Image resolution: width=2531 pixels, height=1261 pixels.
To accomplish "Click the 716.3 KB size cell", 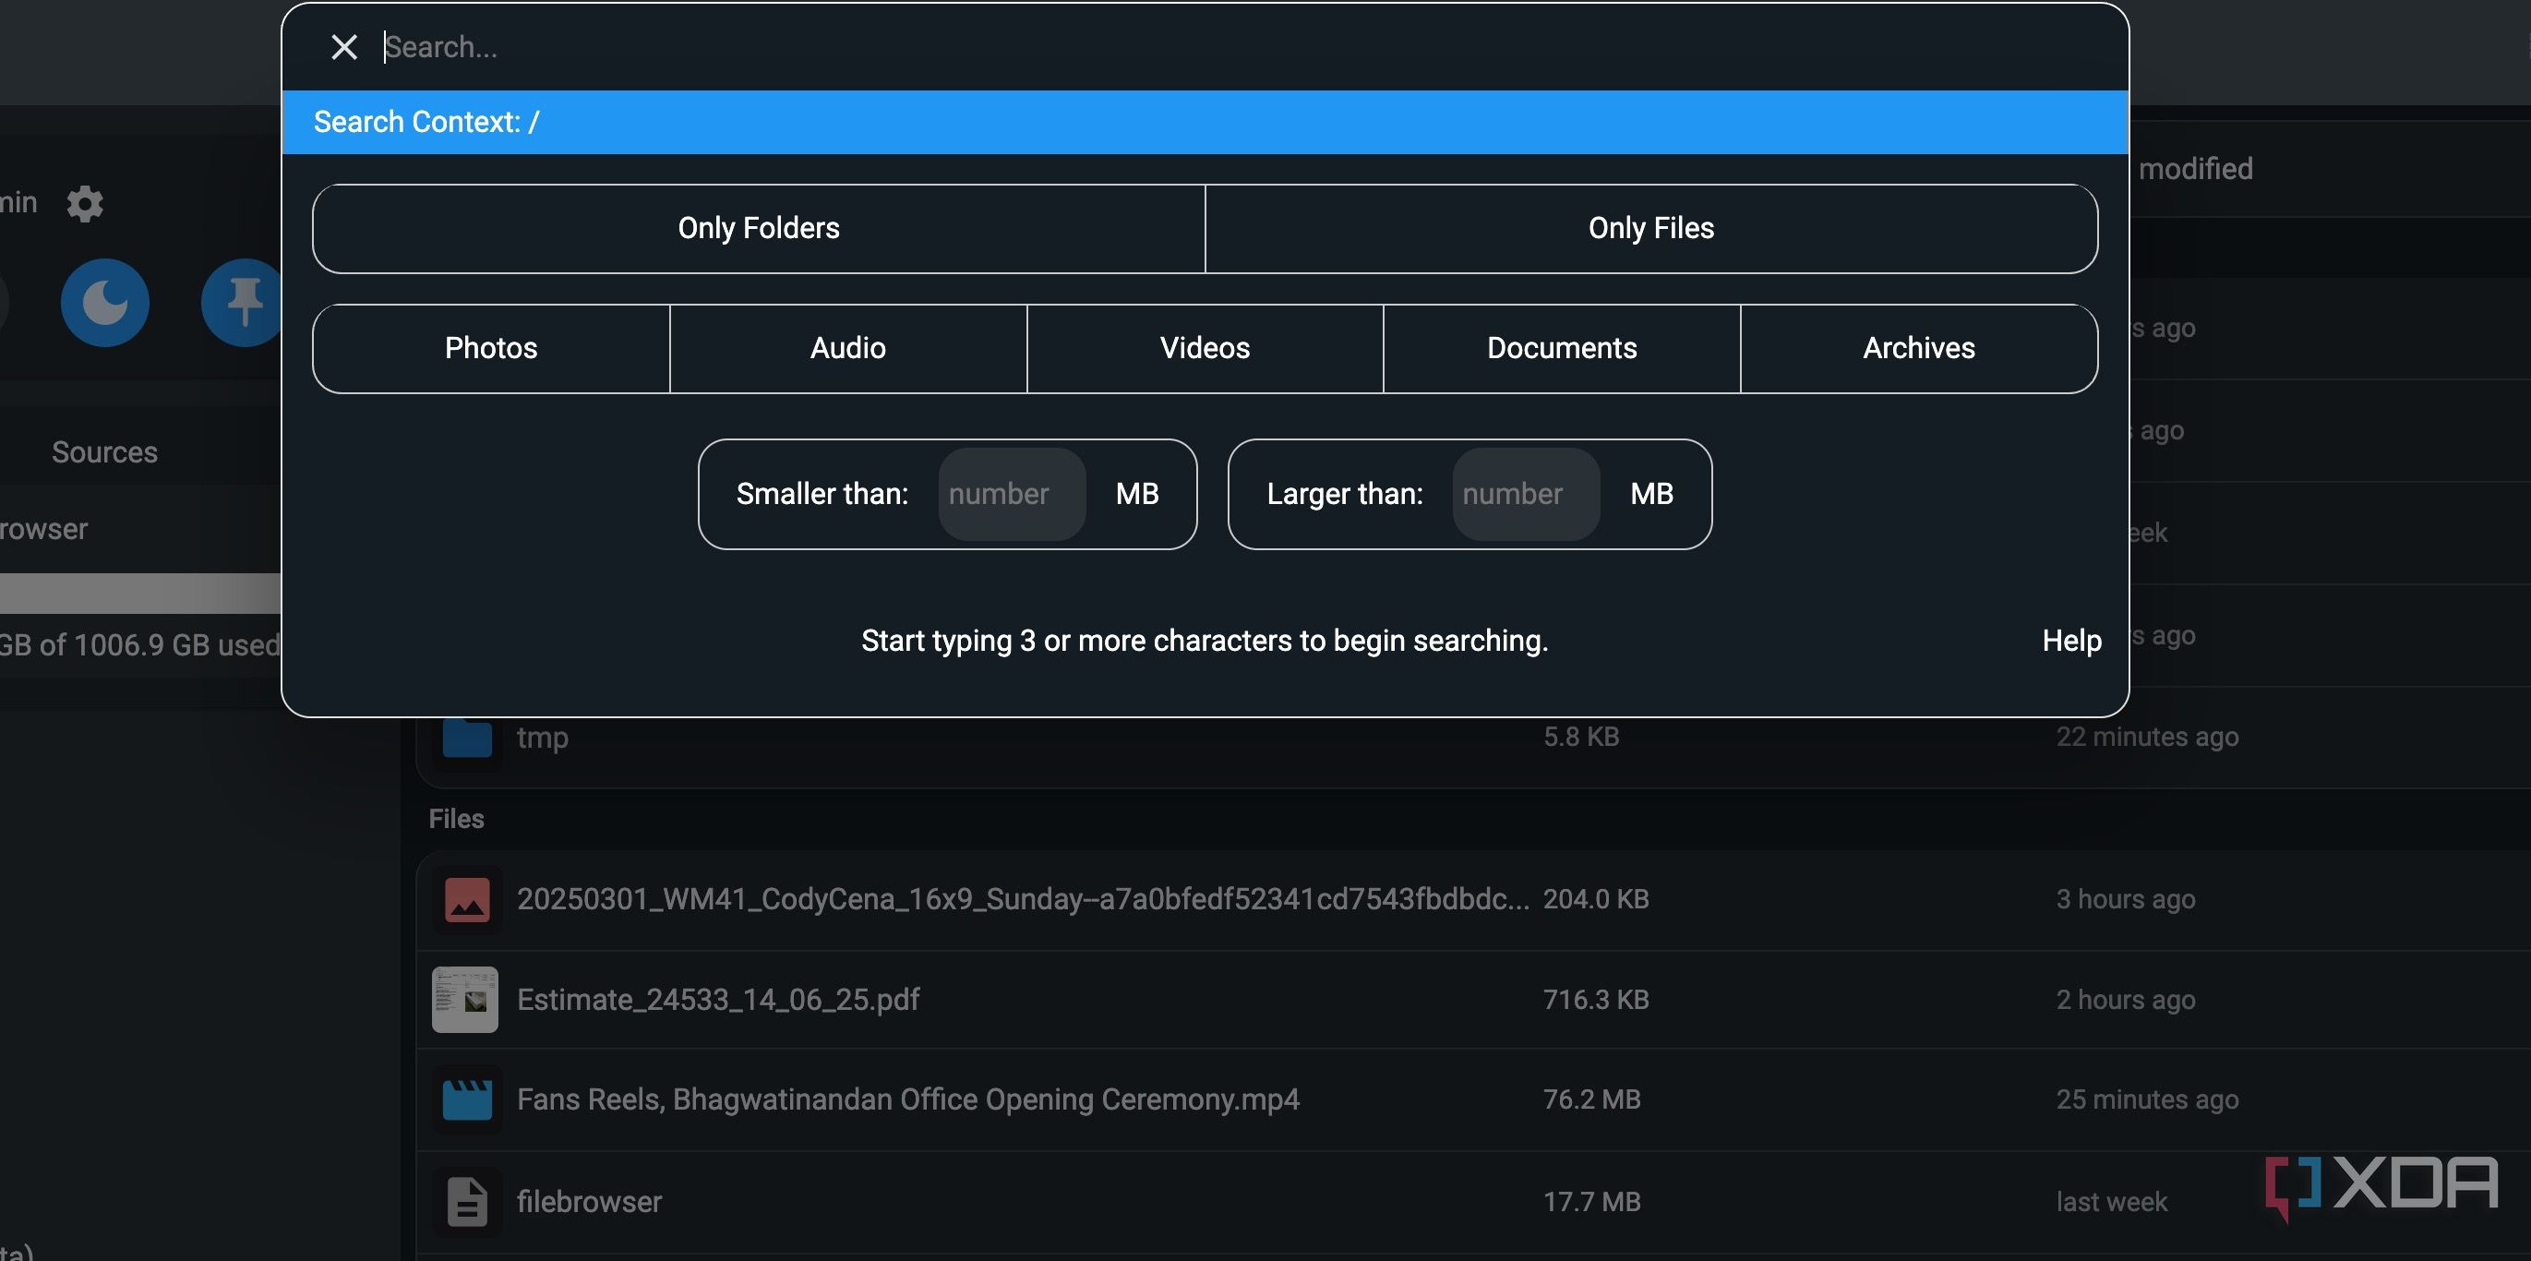I will point(1596,1000).
